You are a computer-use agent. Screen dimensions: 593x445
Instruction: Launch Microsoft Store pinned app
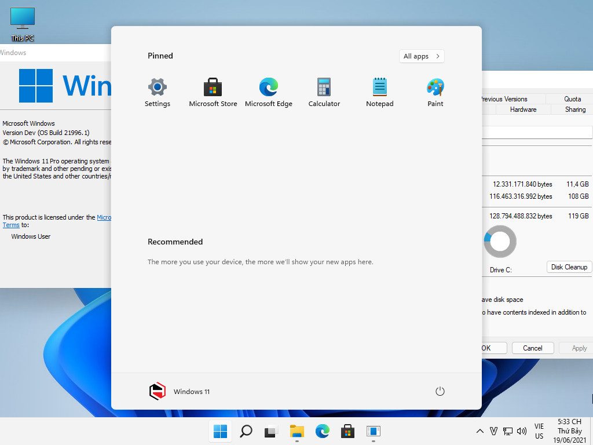[213, 92]
